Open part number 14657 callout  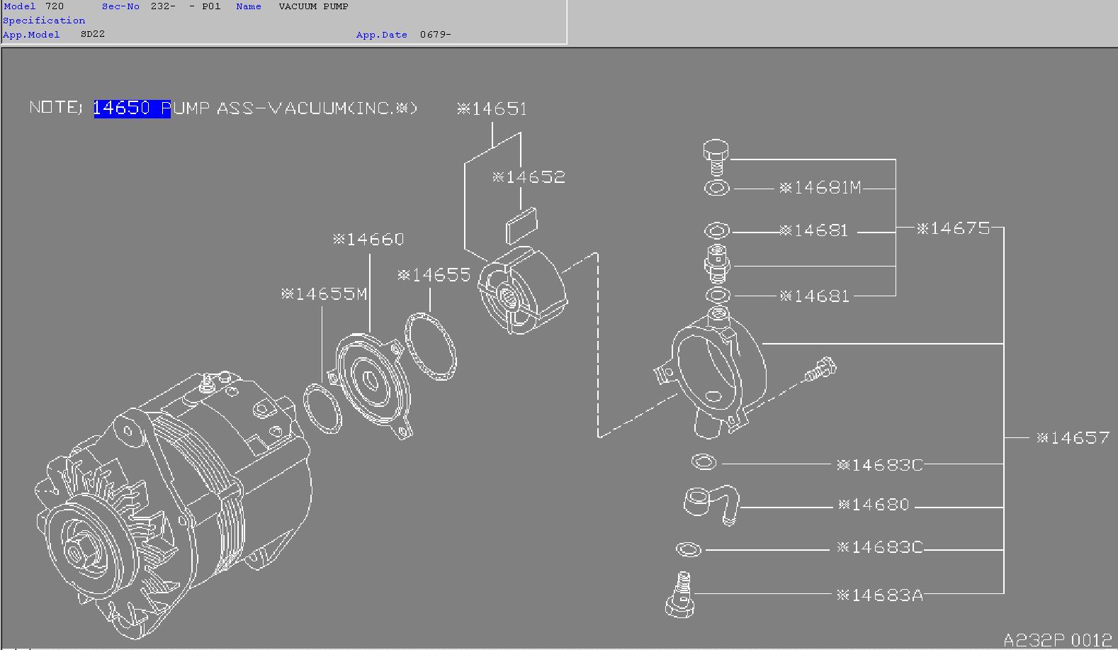(1073, 438)
